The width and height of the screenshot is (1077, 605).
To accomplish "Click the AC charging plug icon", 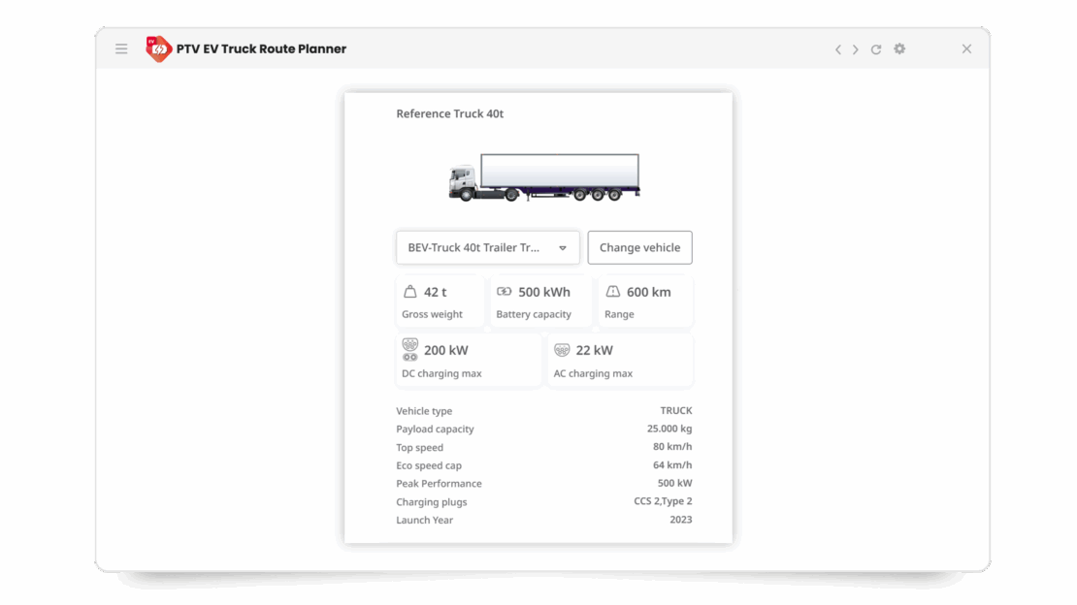I will (562, 350).
